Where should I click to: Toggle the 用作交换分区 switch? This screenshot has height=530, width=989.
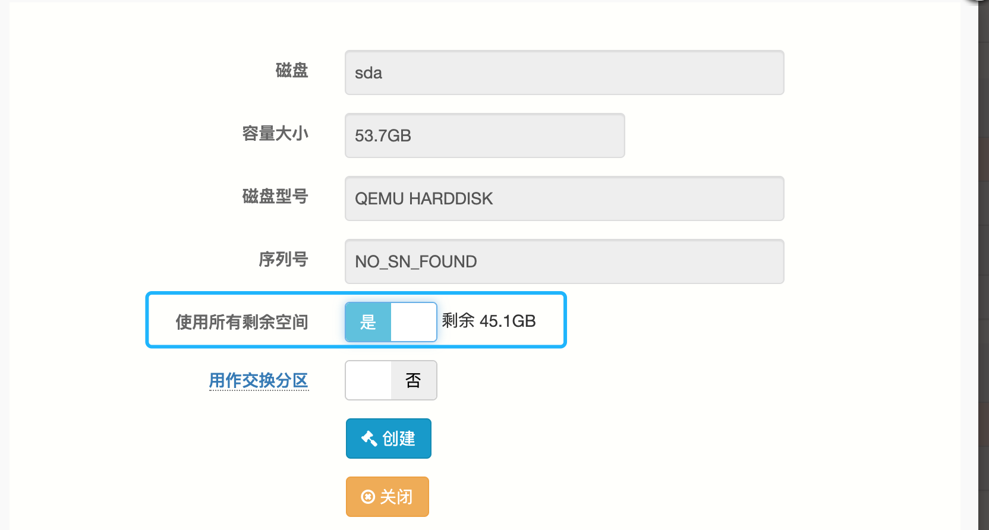pyautogui.click(x=390, y=380)
